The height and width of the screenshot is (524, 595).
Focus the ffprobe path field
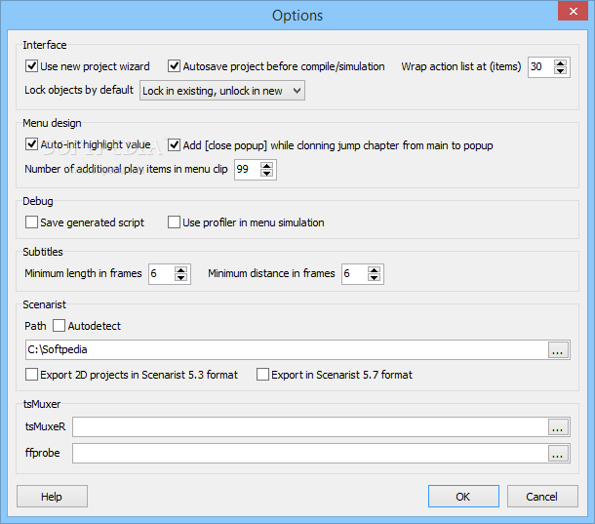pos(307,453)
